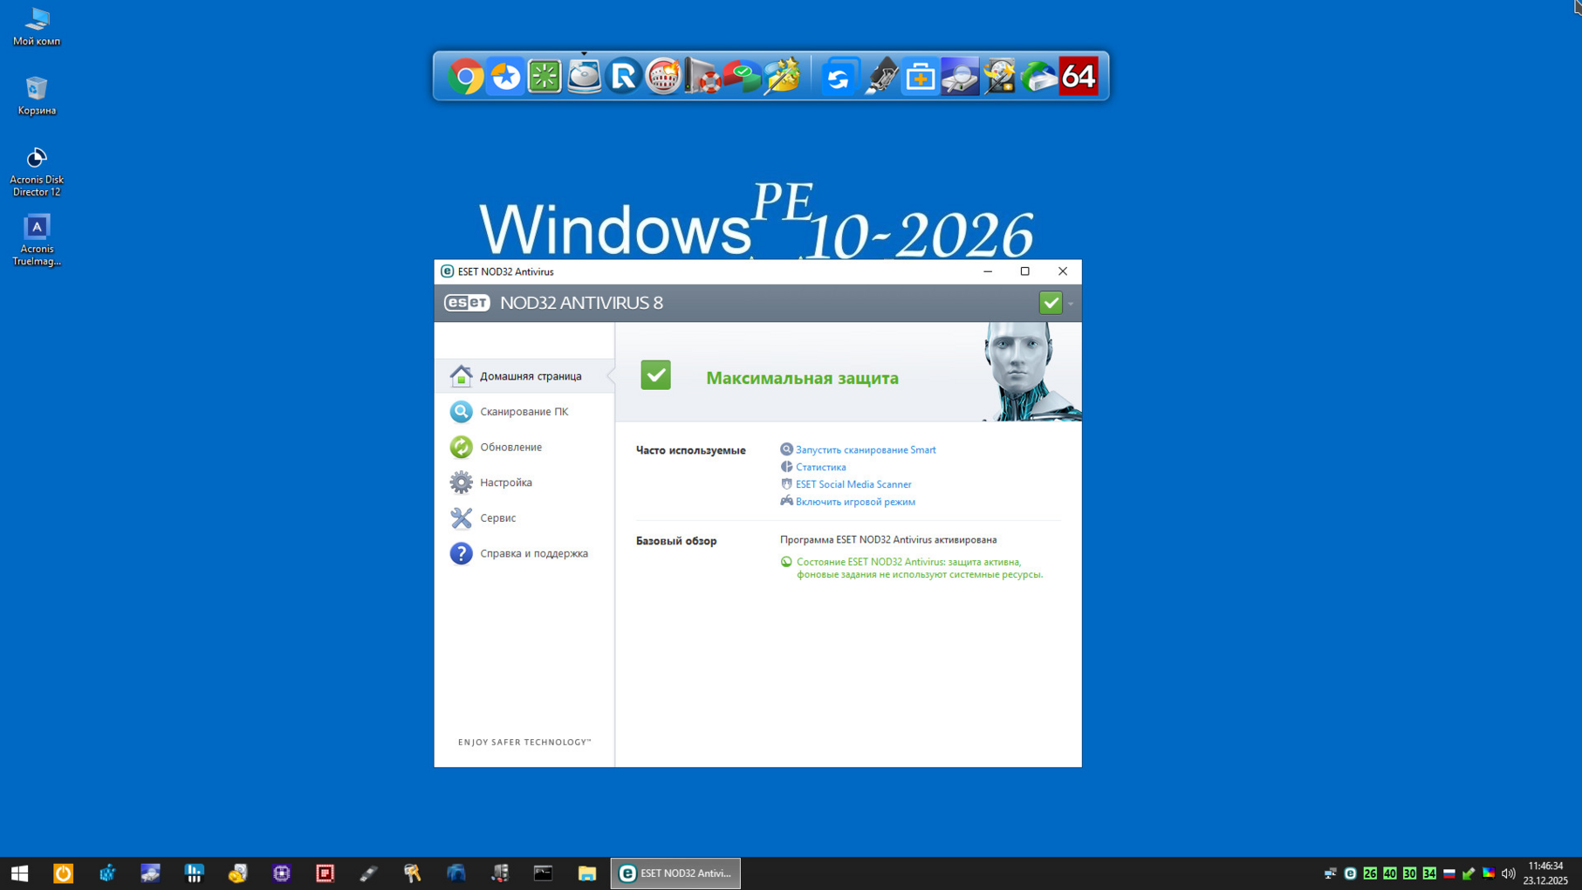The height and width of the screenshot is (890, 1582).
Task: Open Acronis Disk Director 12 desktop shortcut
Action: coord(37,171)
